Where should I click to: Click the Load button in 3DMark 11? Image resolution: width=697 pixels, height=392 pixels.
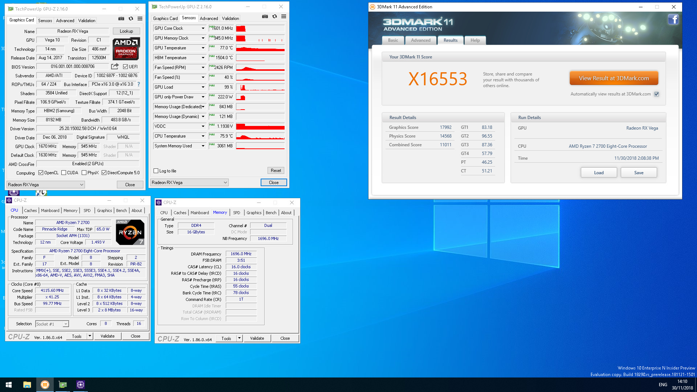[599, 173]
